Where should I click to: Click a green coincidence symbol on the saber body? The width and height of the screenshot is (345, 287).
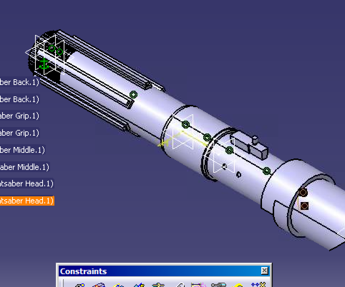(x=185, y=124)
